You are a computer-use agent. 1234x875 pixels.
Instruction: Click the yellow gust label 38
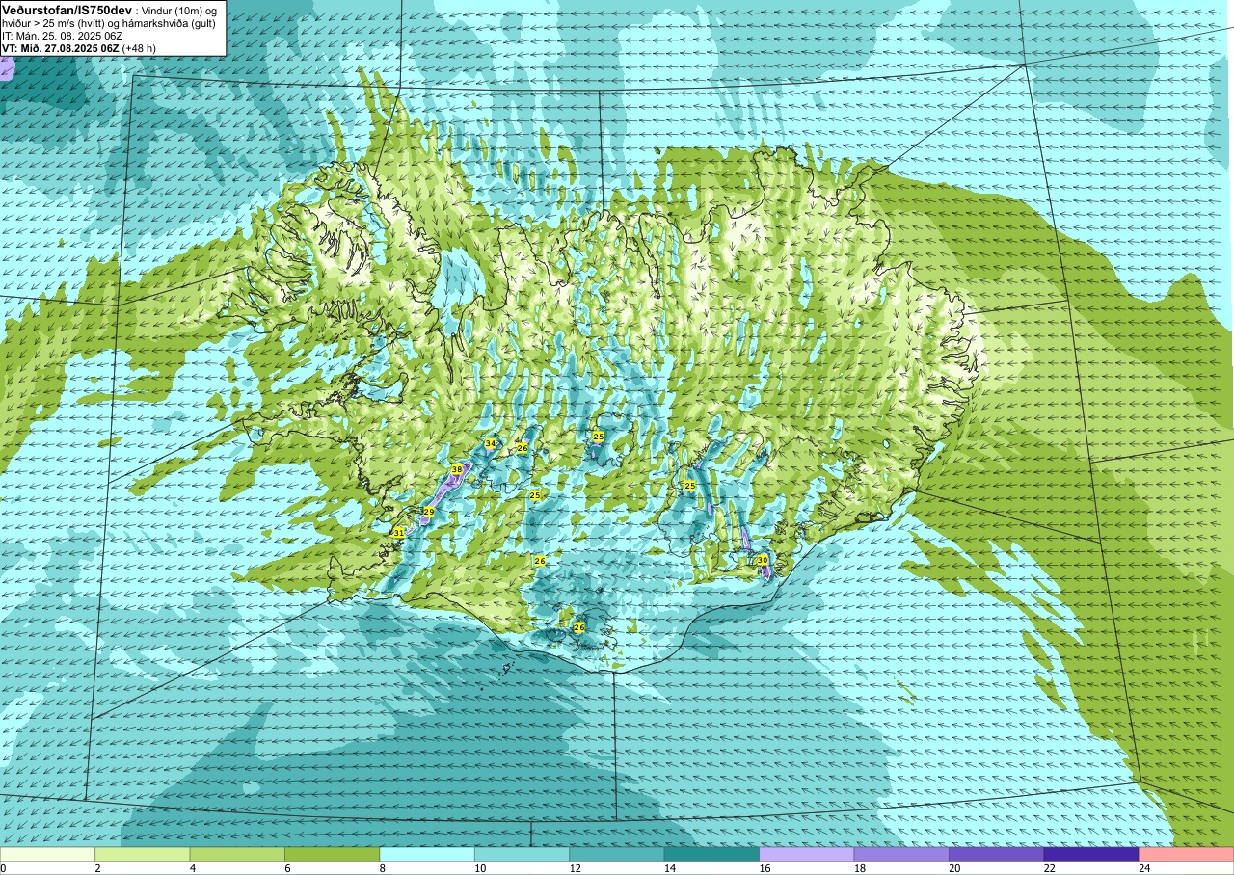coord(457,470)
